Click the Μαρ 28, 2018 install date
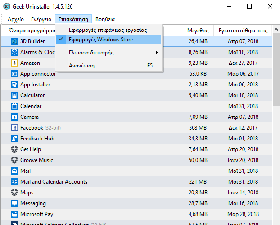This screenshot has height=225, width=280. (x=243, y=214)
